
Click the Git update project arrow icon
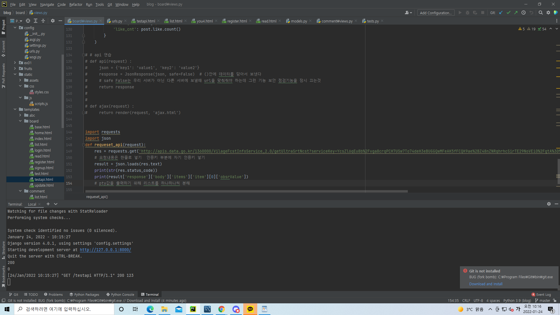pyautogui.click(x=501, y=13)
